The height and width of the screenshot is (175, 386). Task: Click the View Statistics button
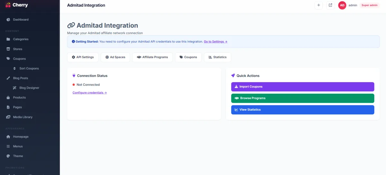coord(303,110)
